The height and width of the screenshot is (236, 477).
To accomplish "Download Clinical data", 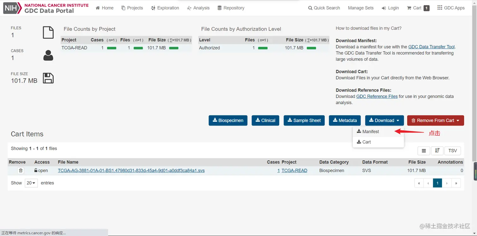I will tap(265, 121).
